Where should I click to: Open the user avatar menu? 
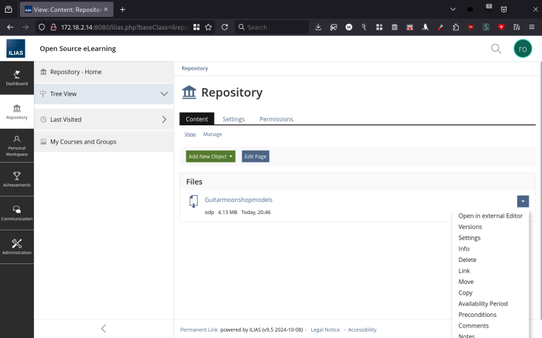pyautogui.click(x=522, y=49)
